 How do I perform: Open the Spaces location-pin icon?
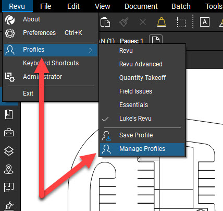[9, 169]
